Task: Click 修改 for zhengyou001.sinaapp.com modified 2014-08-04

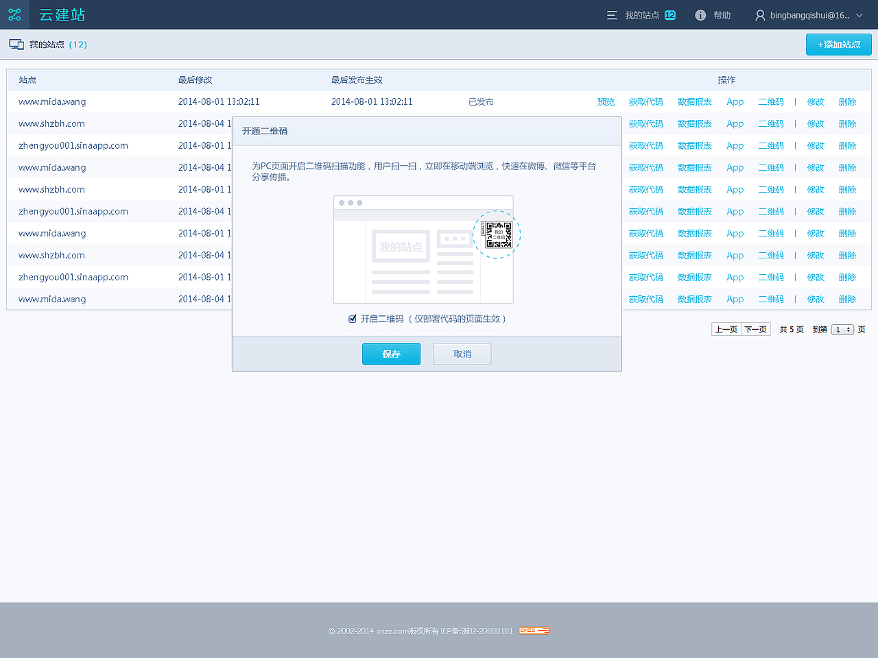Action: pyautogui.click(x=816, y=211)
